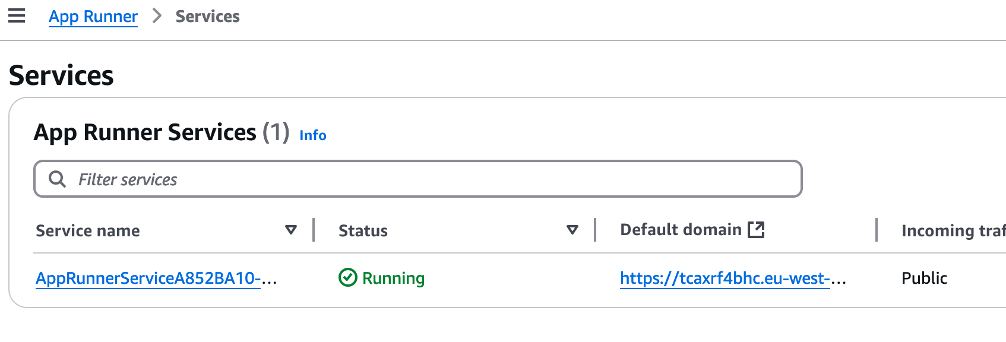The height and width of the screenshot is (342, 1006).
Task: Click the external link icon in Default domain header
Action: pos(756,229)
